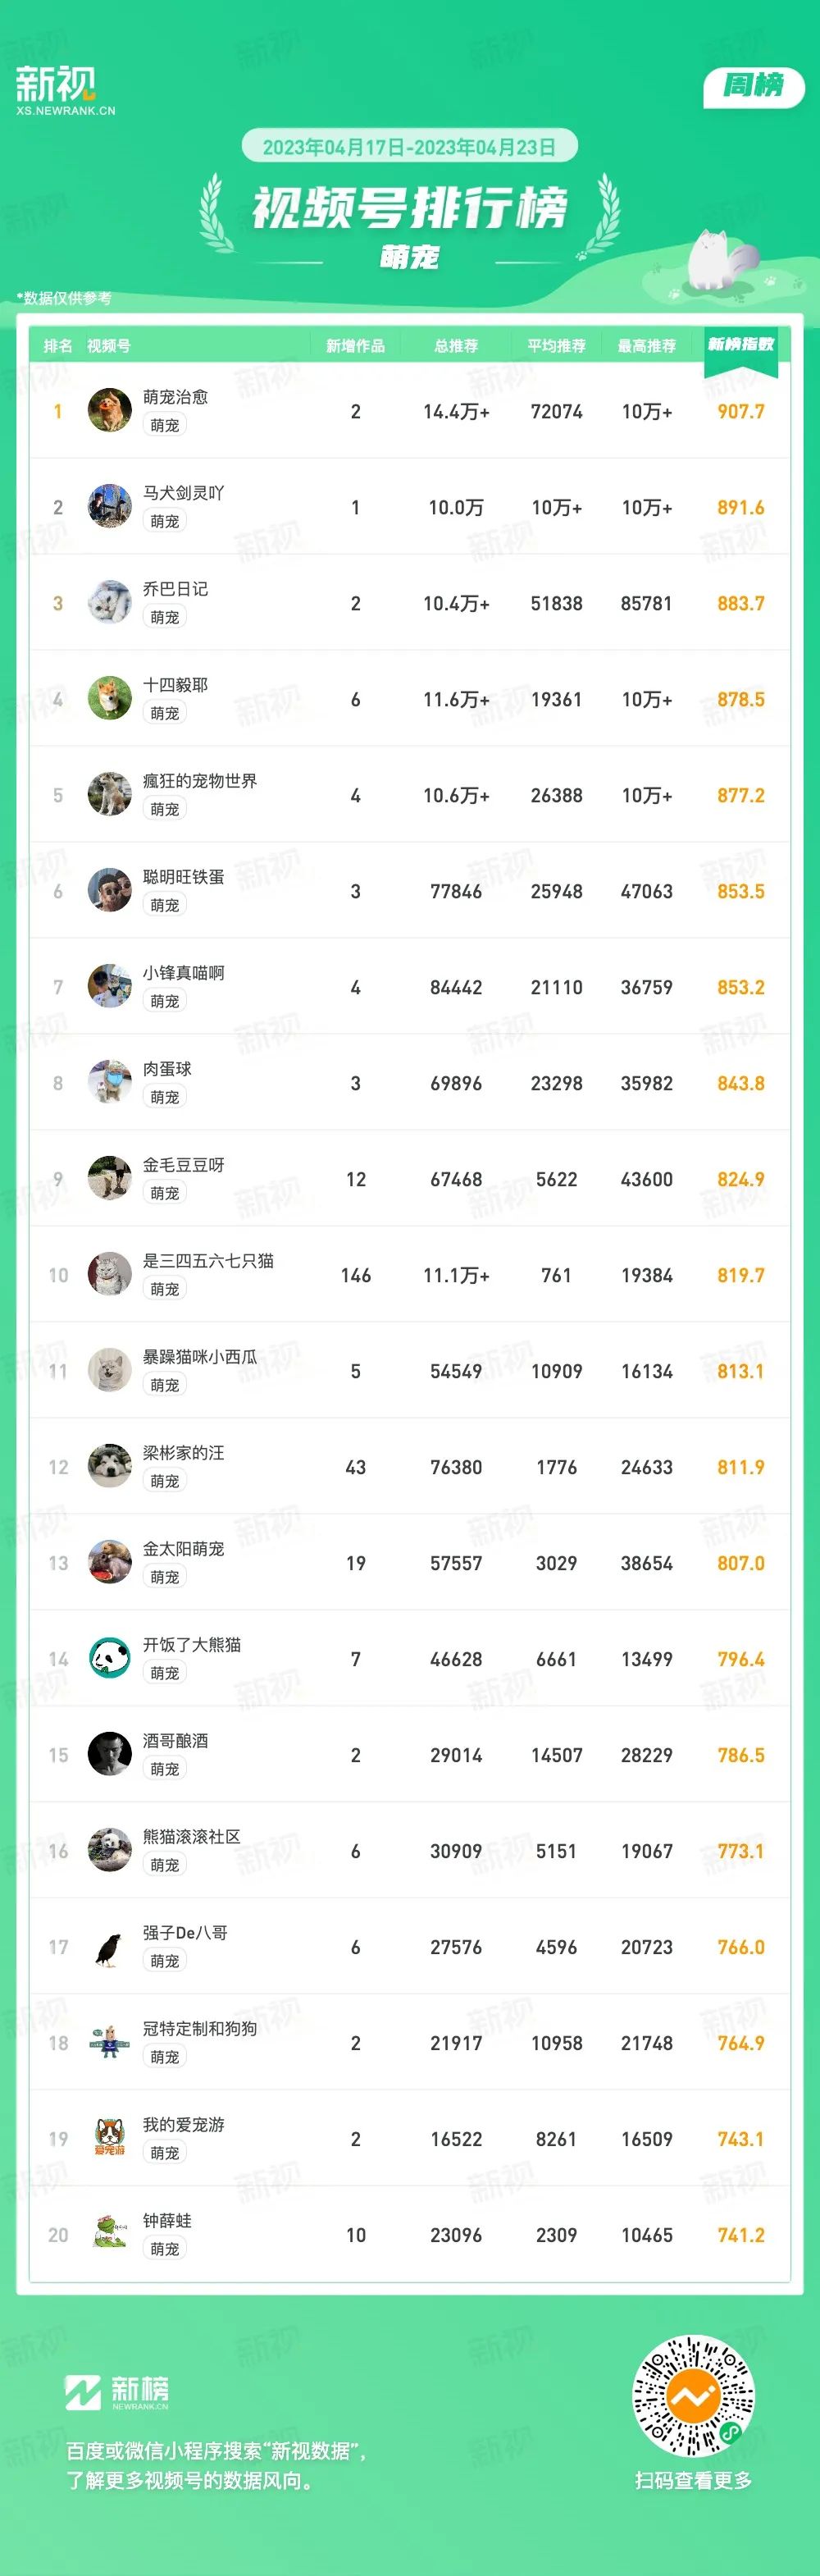
Task: Click the panda avatar of 开饭了大熊猫
Action: click(110, 1659)
